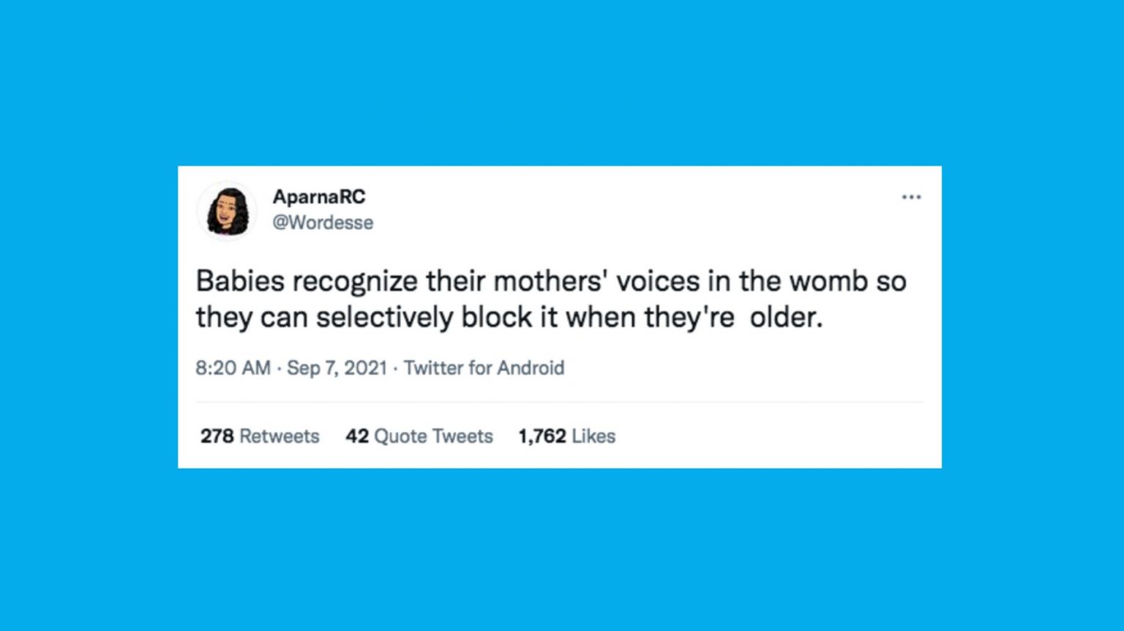Click the bold 278 retweet count

click(x=217, y=436)
